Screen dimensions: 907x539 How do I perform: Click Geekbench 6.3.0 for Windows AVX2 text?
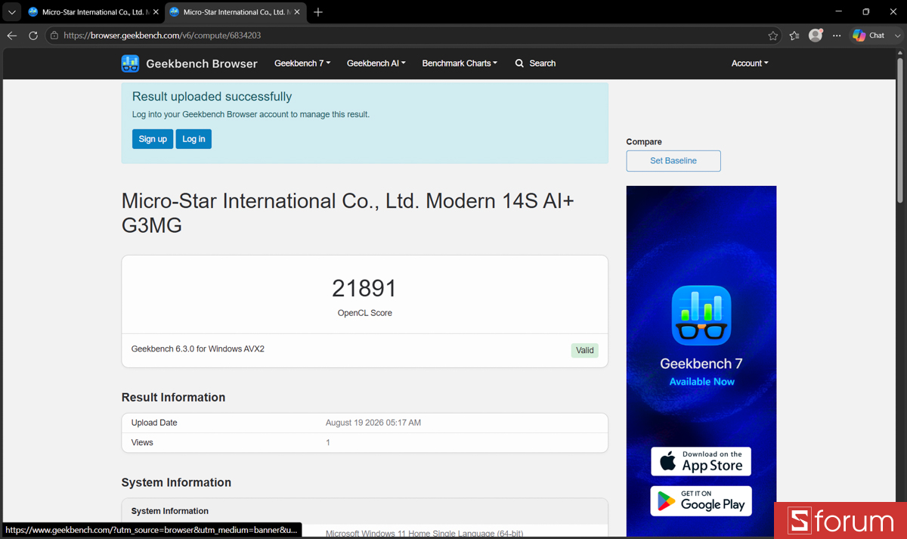point(198,349)
